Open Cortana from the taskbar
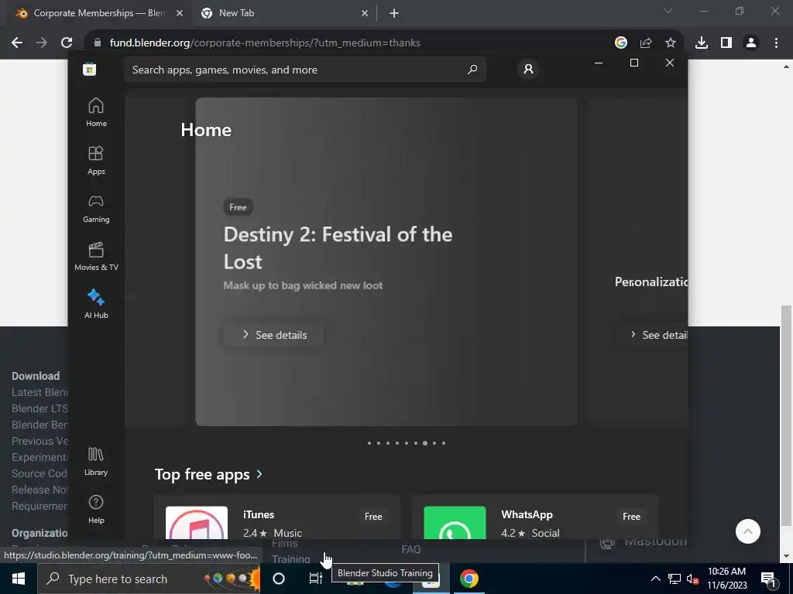The height and width of the screenshot is (594, 793). [279, 579]
